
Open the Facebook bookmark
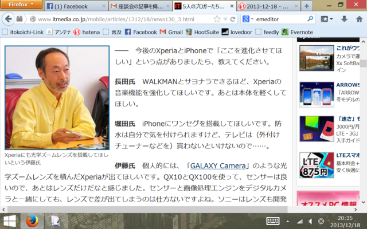click(x=140, y=32)
